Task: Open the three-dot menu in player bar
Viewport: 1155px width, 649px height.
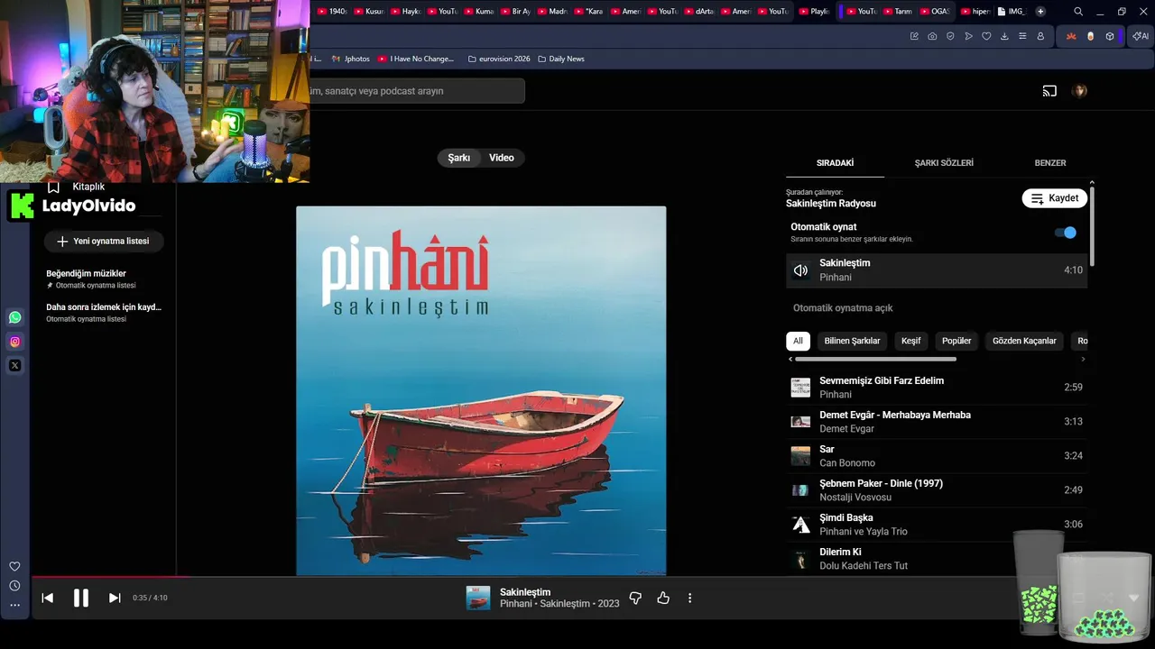Action: point(690,598)
